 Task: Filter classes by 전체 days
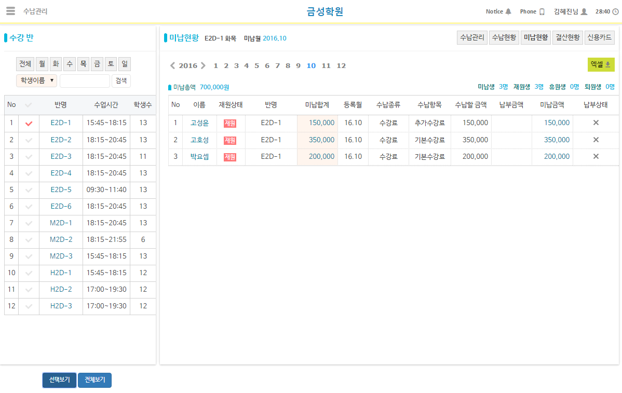(x=25, y=64)
